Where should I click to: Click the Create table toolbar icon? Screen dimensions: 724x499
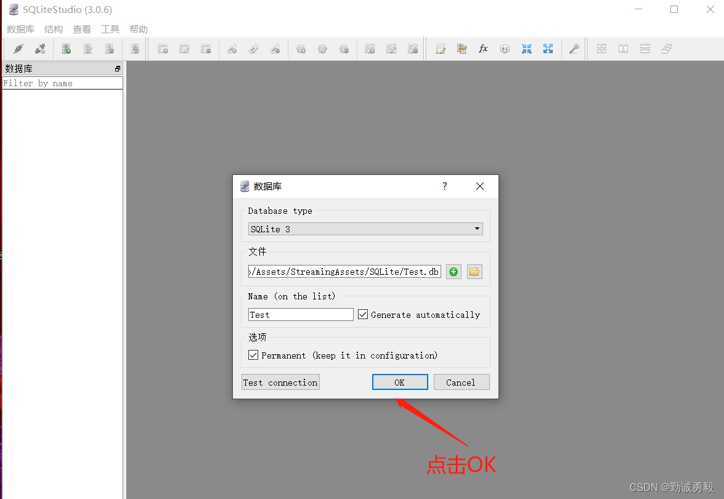[163, 49]
